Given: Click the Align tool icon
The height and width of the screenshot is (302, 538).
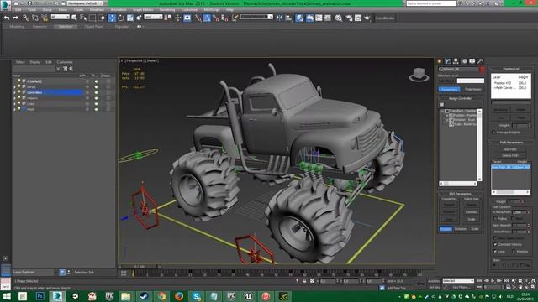Looking at the screenshot, I should click(x=288, y=18).
